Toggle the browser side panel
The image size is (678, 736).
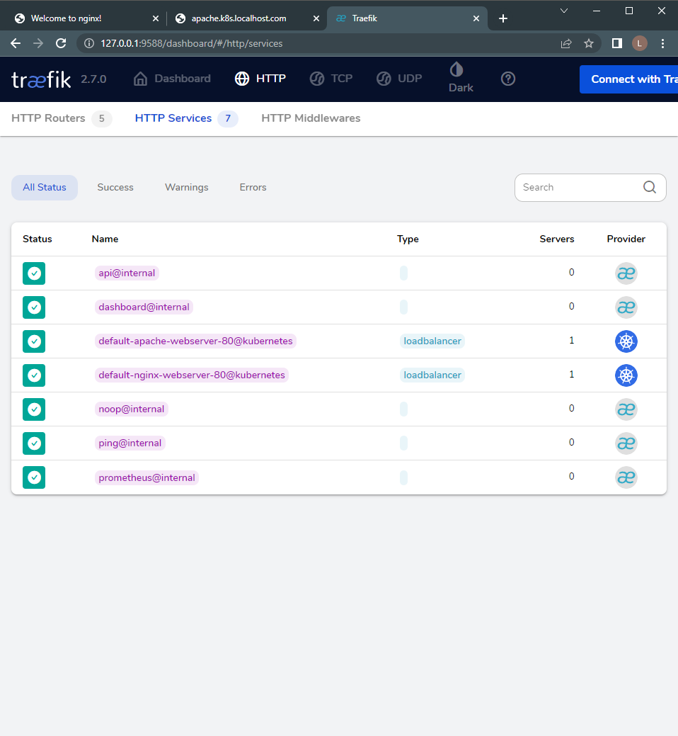point(617,44)
